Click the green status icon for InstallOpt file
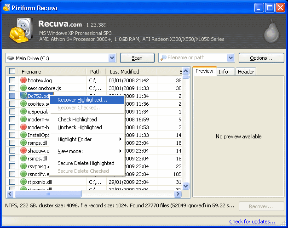The image size is (288, 228). pos(23,135)
